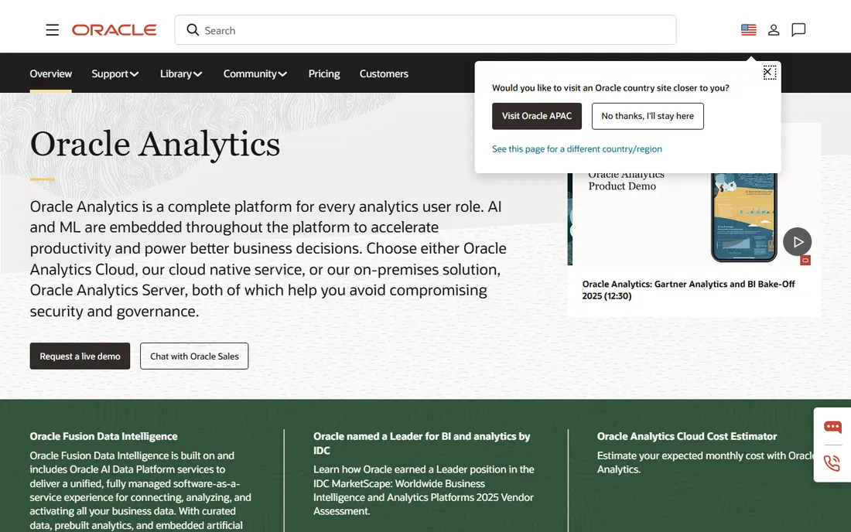Viewport: 851px width, 532px height.
Task: Open the hamburger navigation menu
Action: (x=52, y=30)
